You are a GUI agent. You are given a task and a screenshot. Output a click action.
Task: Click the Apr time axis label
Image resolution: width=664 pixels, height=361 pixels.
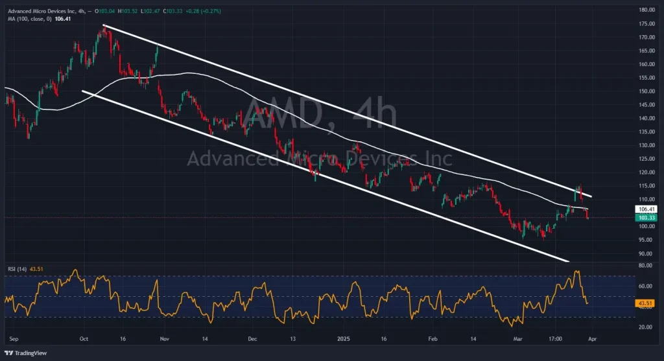tap(593, 339)
